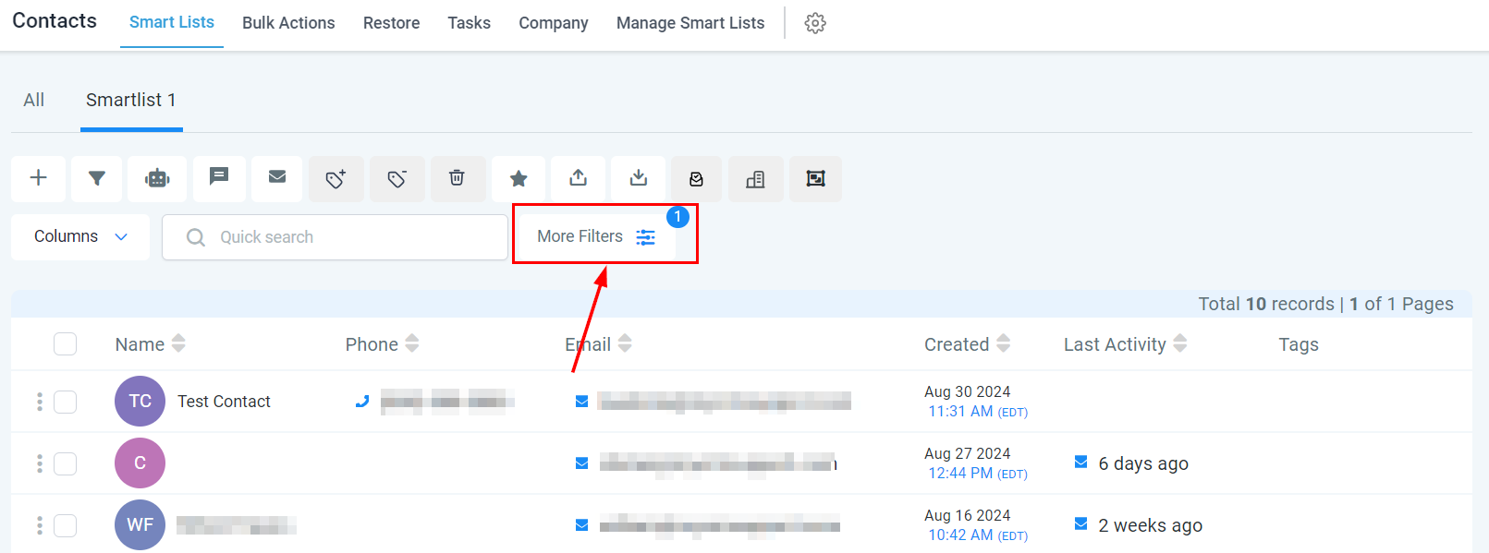Screen dimensions: 1489x553
Task: Click Total 10 records text
Action: coord(1266,304)
